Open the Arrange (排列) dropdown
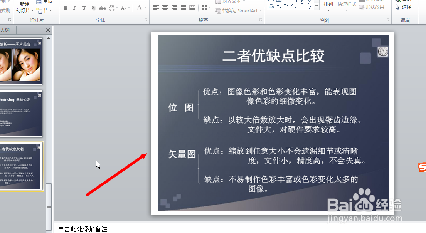Screen dimensions: 426x233 [328, 6]
